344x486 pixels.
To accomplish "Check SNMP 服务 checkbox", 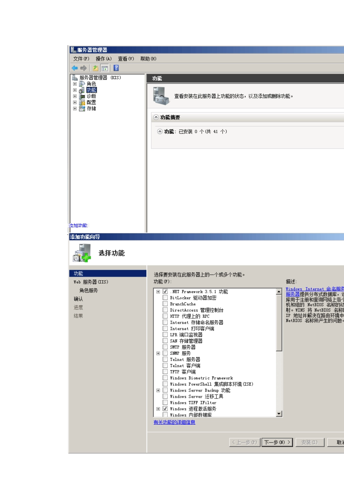I will tap(165, 353).
